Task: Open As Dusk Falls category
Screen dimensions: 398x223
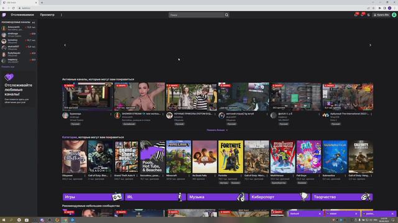Action: pyautogui.click(x=205, y=157)
